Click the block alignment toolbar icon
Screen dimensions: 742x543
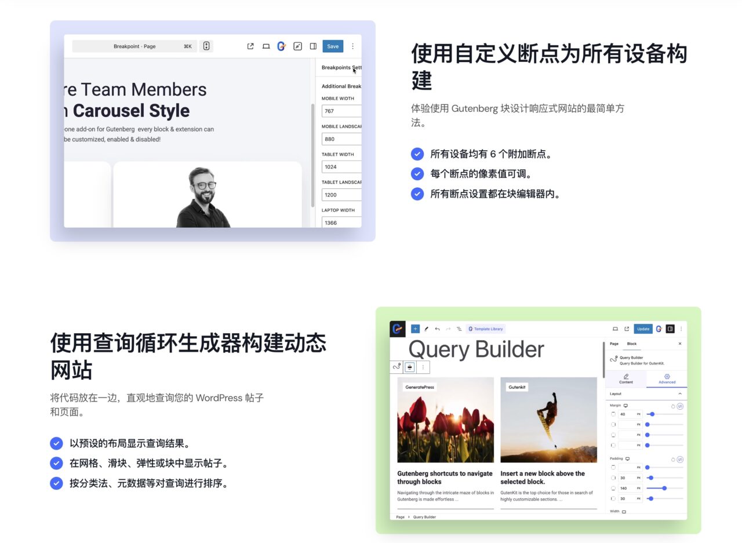[409, 366]
